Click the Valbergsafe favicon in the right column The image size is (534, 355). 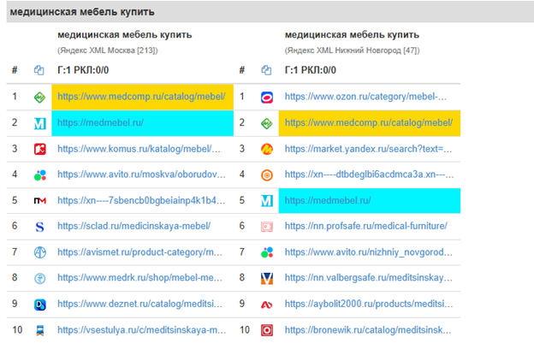[x=267, y=277]
